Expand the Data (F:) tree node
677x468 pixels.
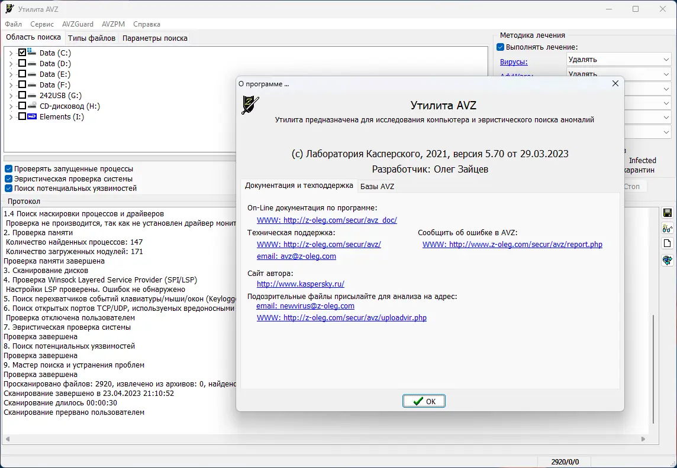pos(11,85)
